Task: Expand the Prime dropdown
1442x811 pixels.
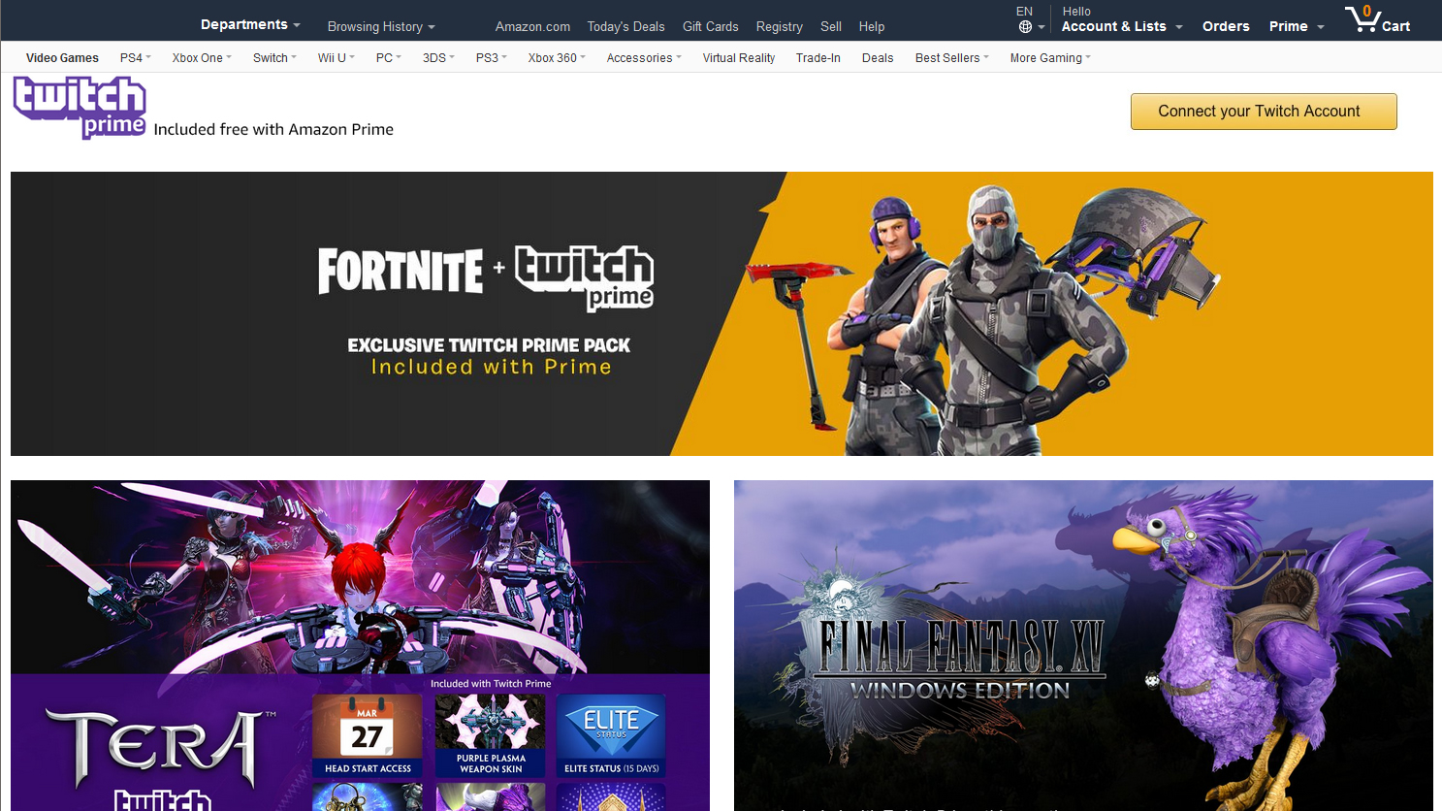Action: [1297, 26]
